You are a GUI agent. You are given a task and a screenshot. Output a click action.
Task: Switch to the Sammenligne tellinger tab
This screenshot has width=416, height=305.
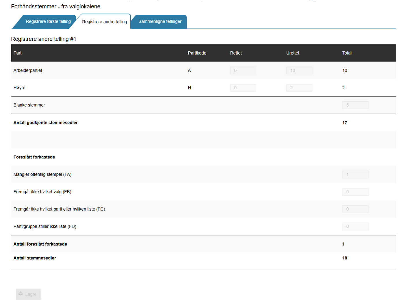click(x=160, y=22)
